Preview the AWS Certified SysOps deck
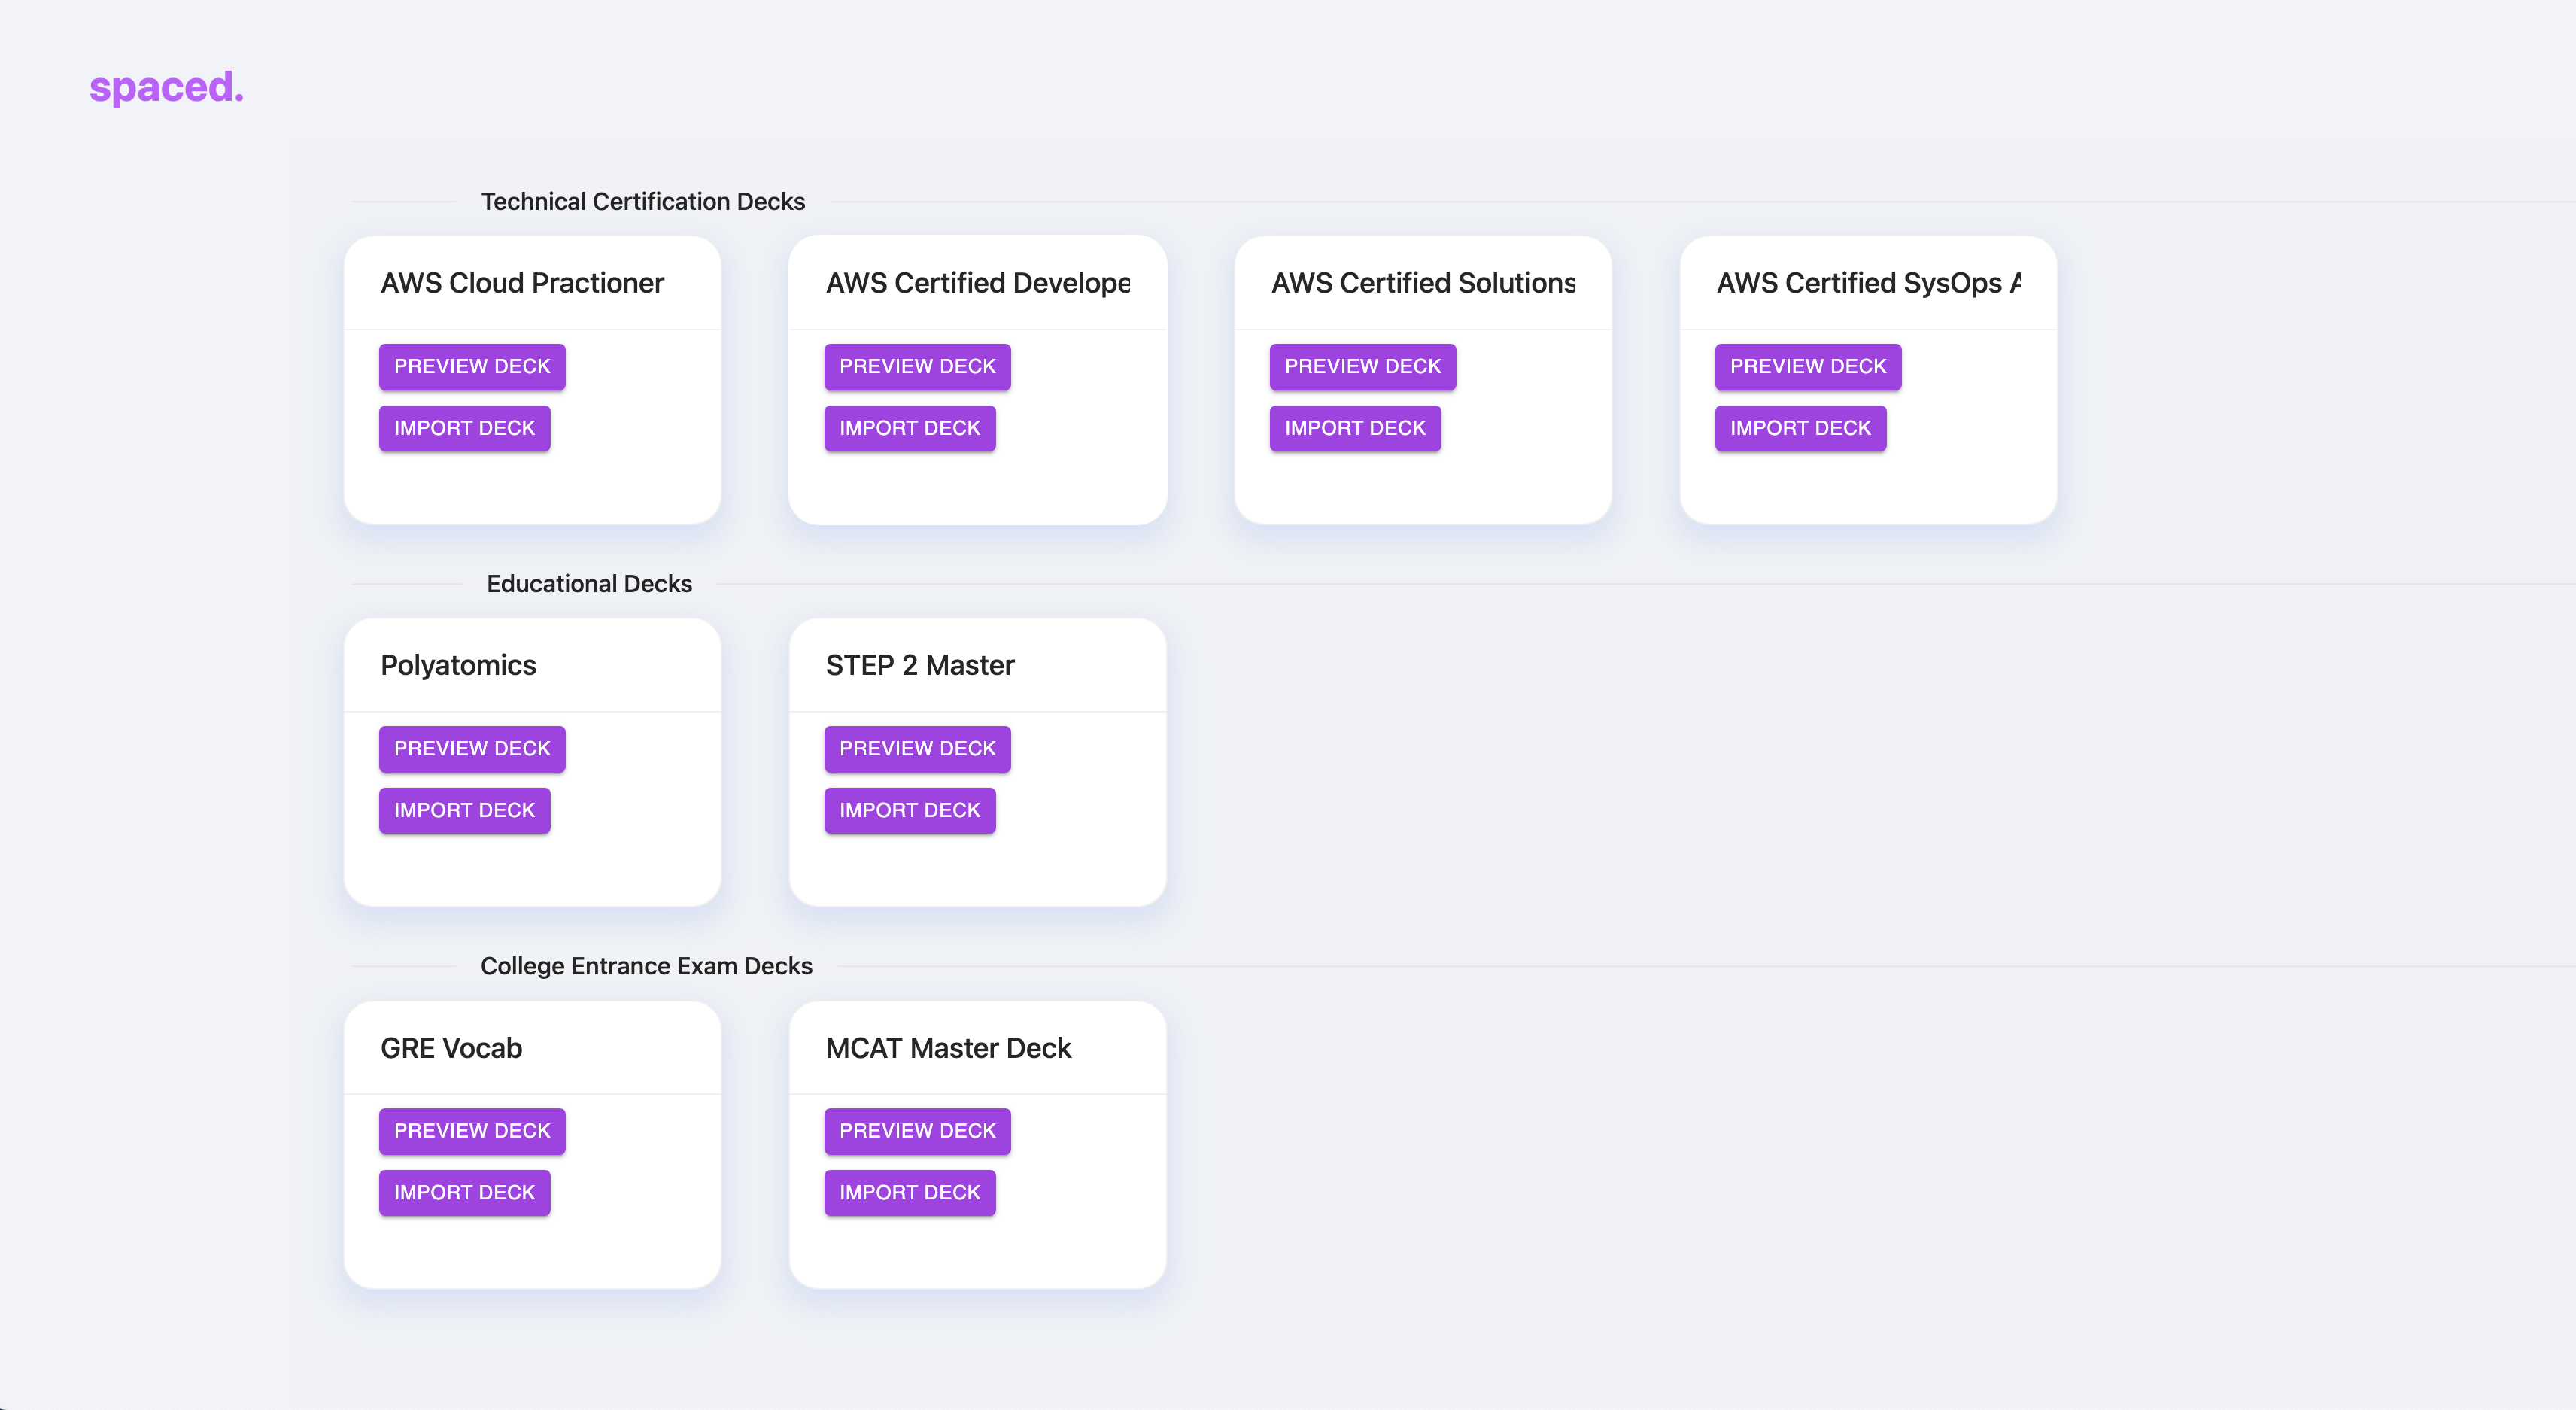2576x1410 pixels. tap(1808, 367)
